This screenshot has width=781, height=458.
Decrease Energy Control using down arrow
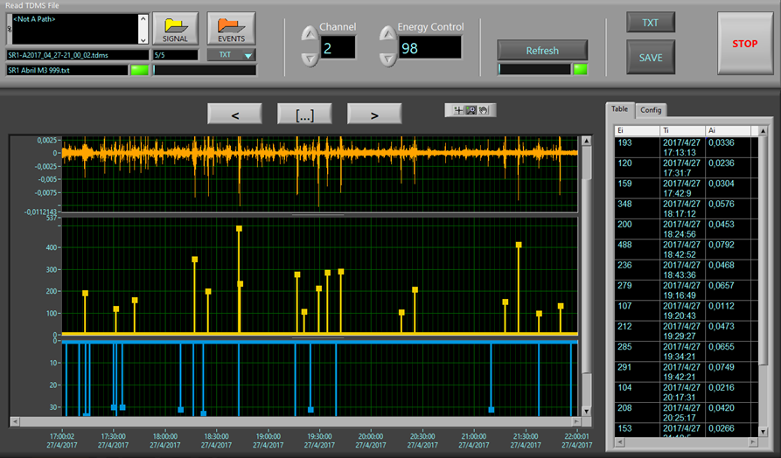(x=388, y=59)
